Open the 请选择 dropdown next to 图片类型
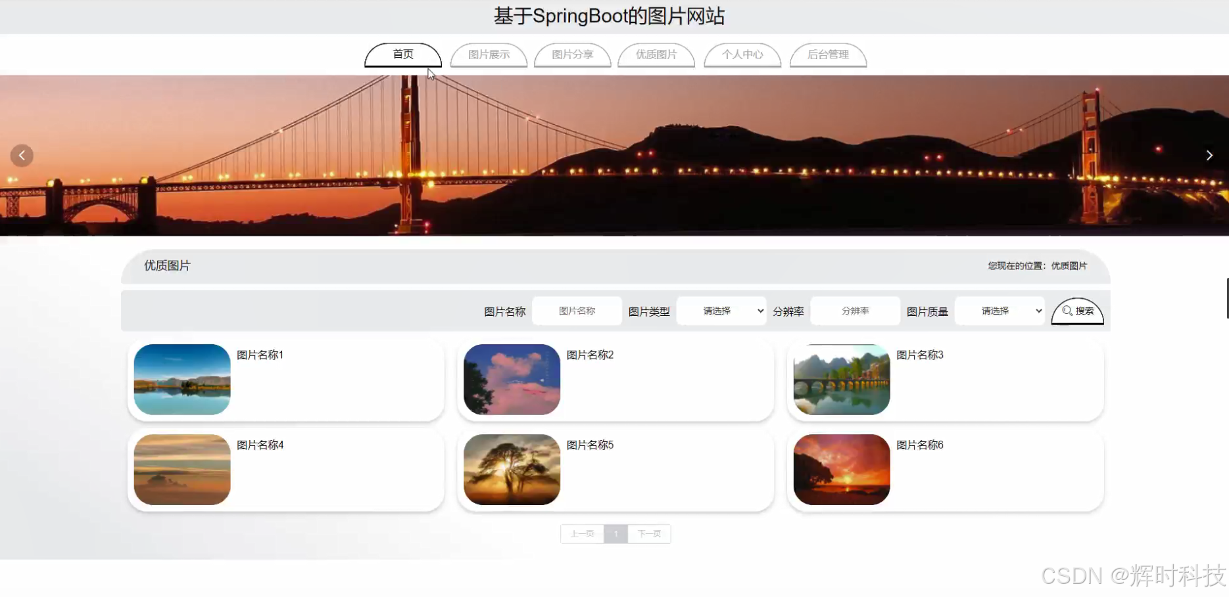This screenshot has width=1229, height=597. point(721,311)
